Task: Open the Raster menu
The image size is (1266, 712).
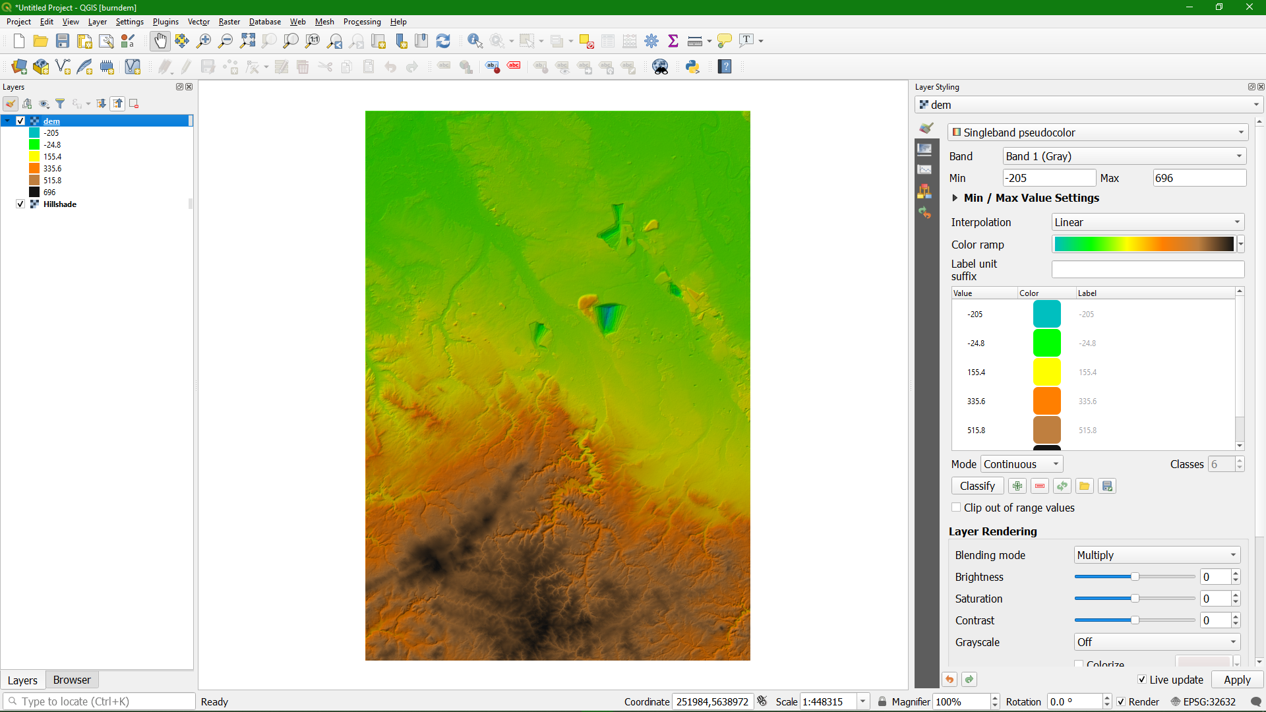Action: [x=229, y=22]
